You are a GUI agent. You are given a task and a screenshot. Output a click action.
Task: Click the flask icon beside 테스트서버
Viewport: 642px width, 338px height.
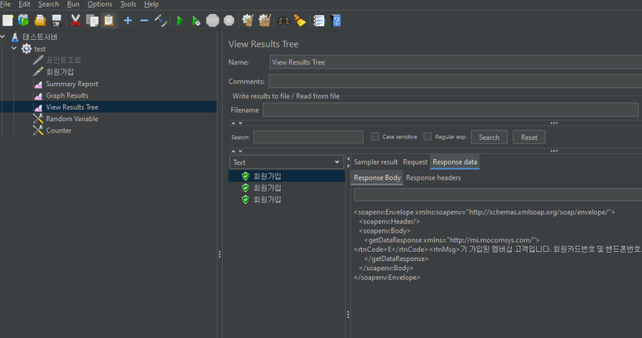click(15, 37)
